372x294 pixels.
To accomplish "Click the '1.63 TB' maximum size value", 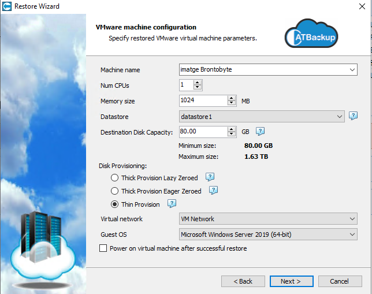I will coord(256,157).
